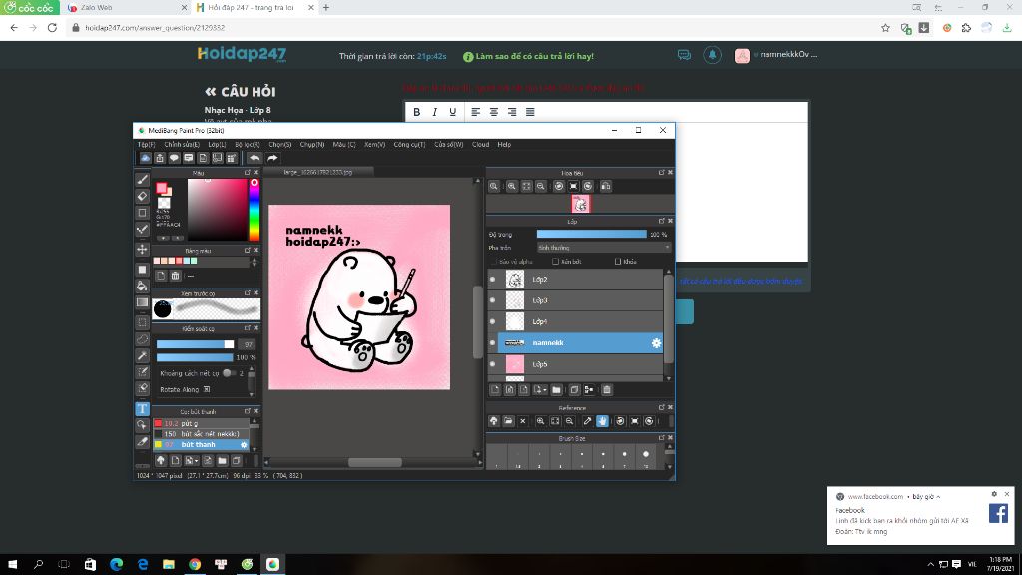Click the Hoidap247 logo link
The image size is (1022, 575).
click(242, 54)
